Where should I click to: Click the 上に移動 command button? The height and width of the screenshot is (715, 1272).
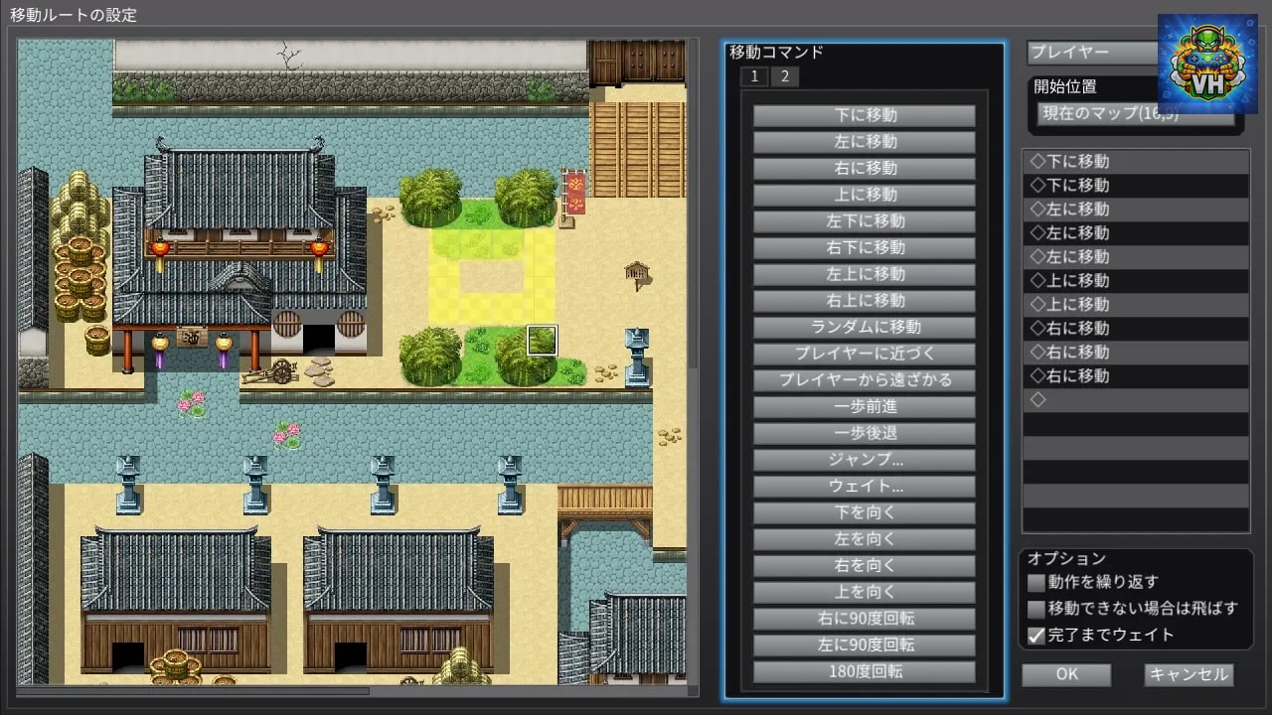864,195
